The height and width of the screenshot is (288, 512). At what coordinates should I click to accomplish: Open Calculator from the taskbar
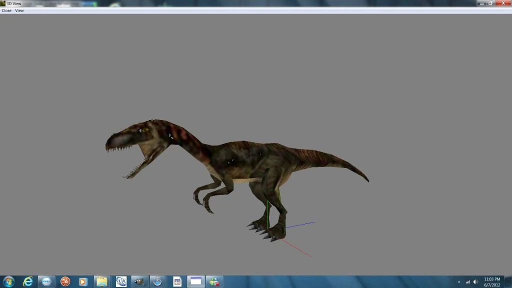(177, 281)
